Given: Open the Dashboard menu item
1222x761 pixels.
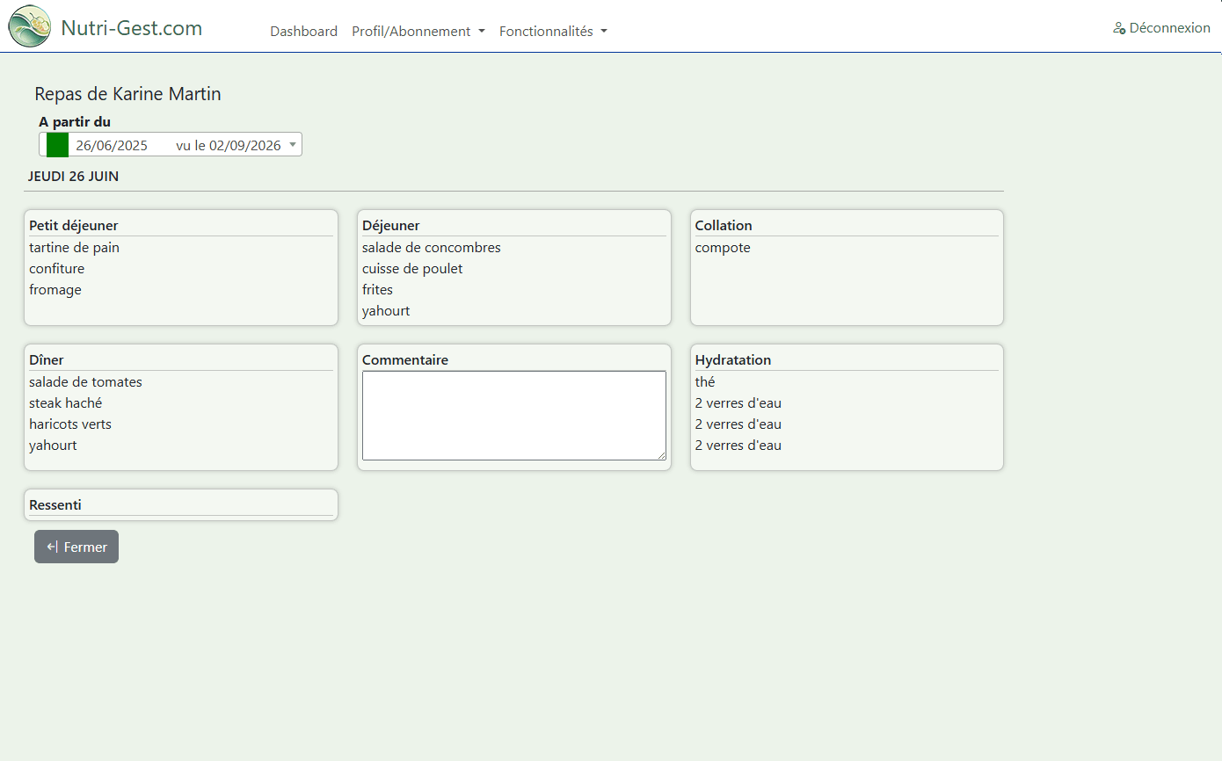Looking at the screenshot, I should pyautogui.click(x=303, y=32).
